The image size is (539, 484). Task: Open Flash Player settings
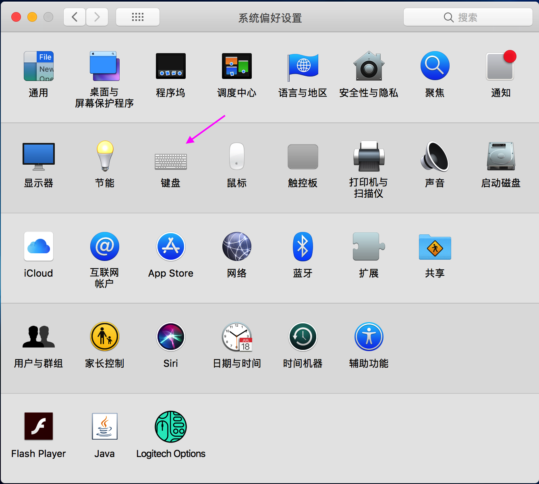click(x=38, y=427)
